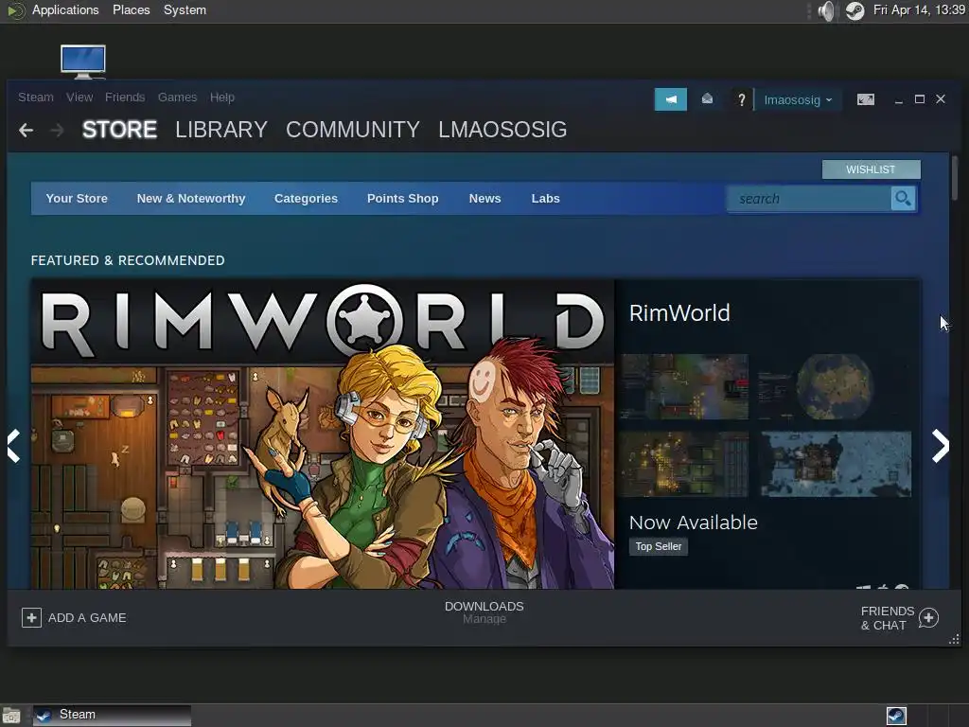The image size is (969, 727).
Task: Click DOWNLOADS Manage at the bottom
Action: (x=484, y=612)
